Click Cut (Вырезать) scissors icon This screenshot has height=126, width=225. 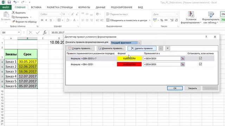click(x=13, y=13)
